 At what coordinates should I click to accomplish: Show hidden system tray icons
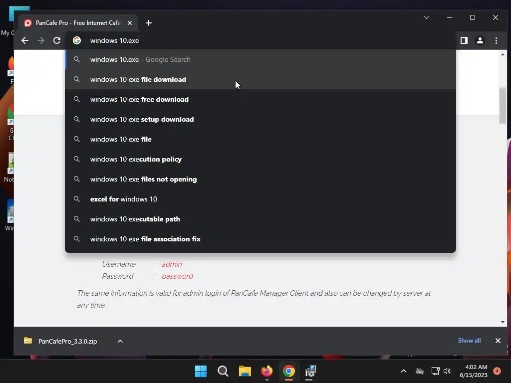[403, 371]
